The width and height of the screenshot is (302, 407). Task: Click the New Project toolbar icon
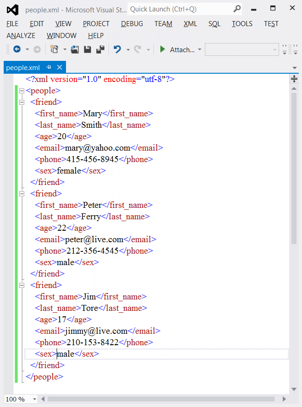(55, 49)
